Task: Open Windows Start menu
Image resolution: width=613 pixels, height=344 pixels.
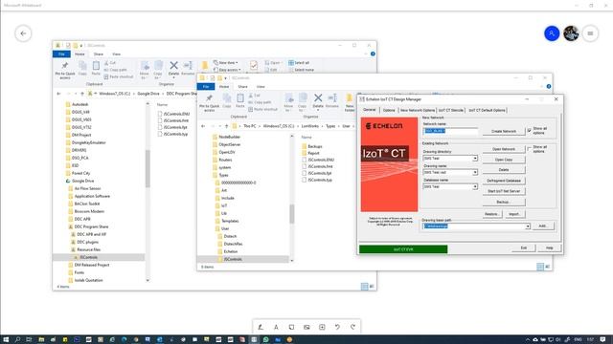Action: pos(6,340)
